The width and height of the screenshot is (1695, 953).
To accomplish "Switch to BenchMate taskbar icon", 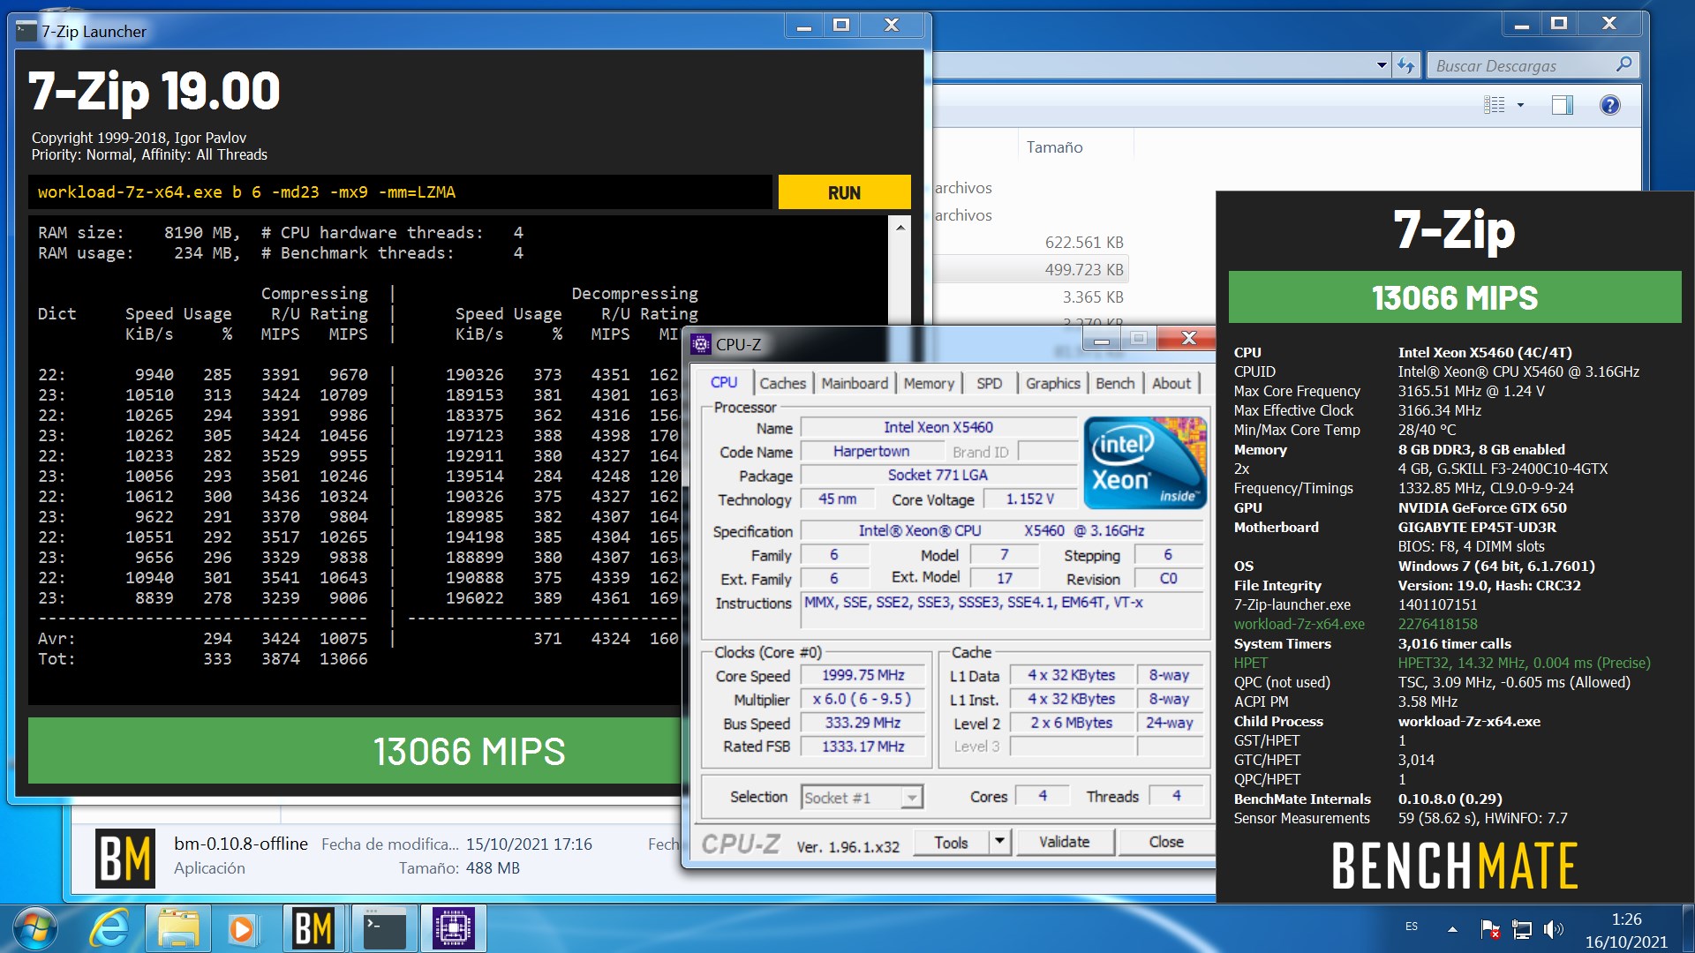I will click(x=313, y=929).
